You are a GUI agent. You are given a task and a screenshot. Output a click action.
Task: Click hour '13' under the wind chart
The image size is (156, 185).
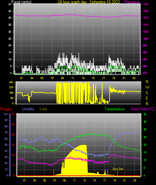click(83, 78)
